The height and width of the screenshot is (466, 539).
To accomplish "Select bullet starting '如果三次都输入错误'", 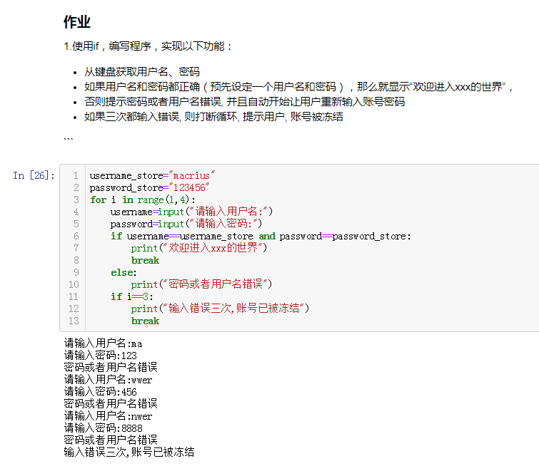I will [x=213, y=117].
